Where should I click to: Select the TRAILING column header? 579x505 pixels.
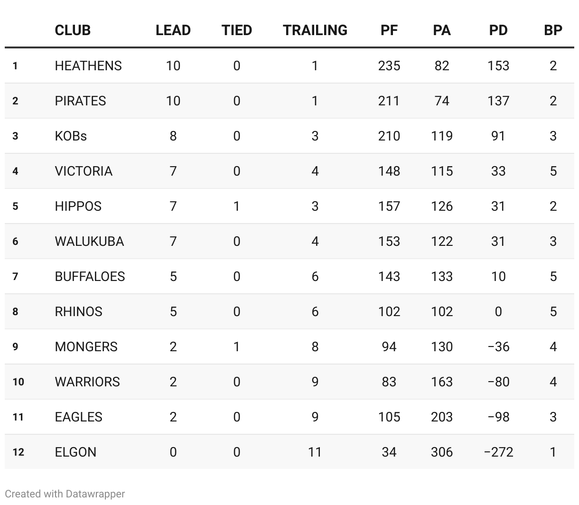point(315,30)
